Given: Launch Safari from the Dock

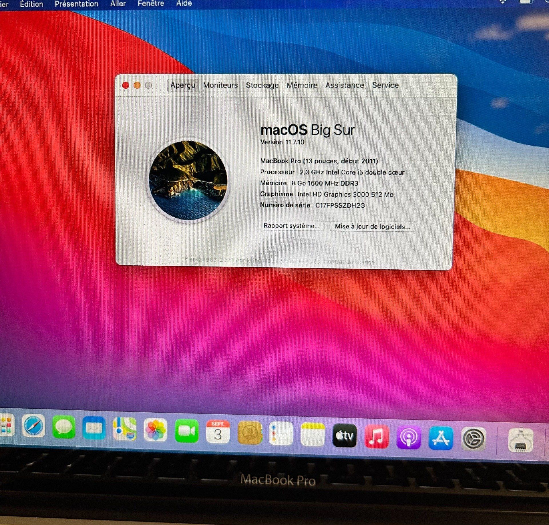Looking at the screenshot, I should [x=34, y=426].
